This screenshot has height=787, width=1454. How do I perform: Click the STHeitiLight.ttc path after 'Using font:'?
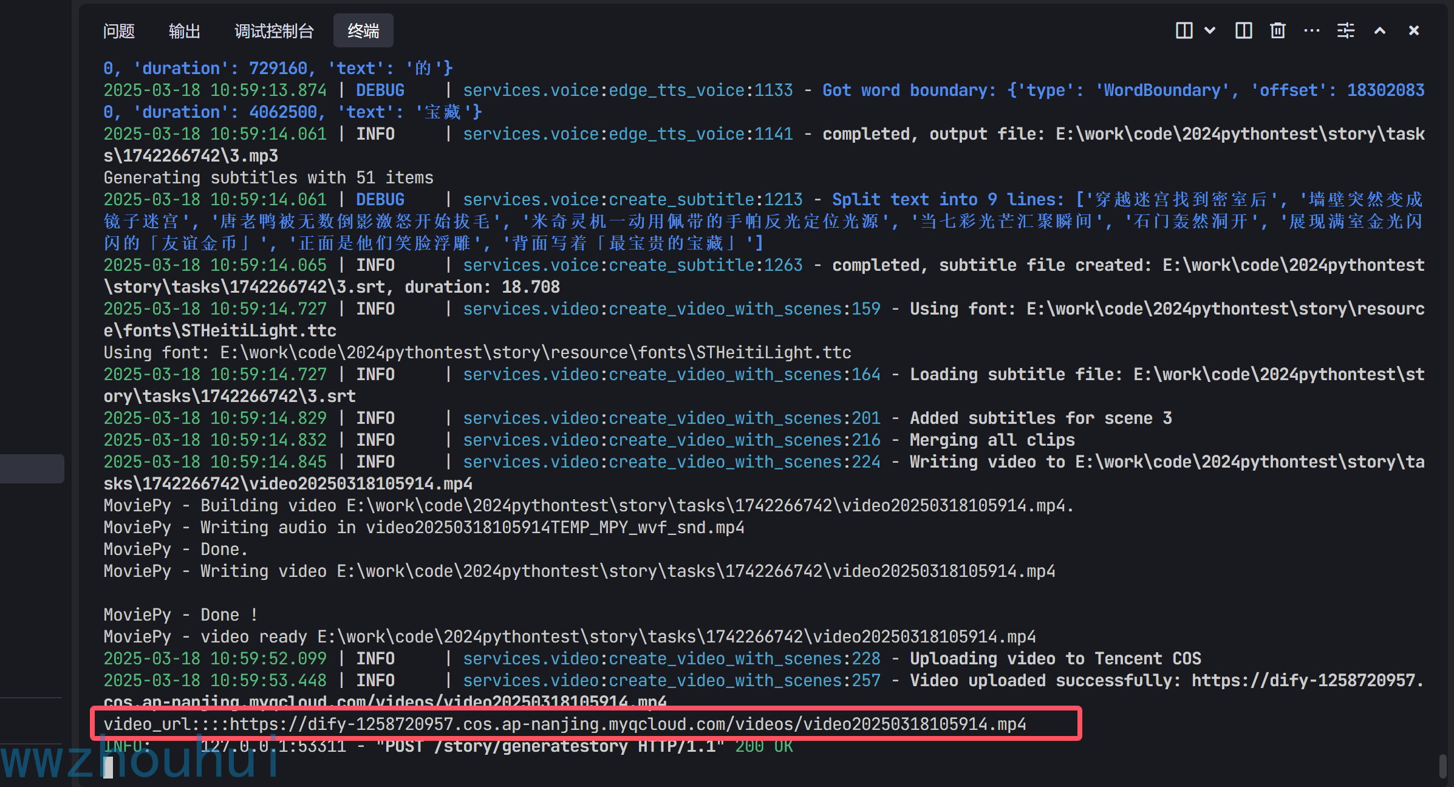point(536,353)
